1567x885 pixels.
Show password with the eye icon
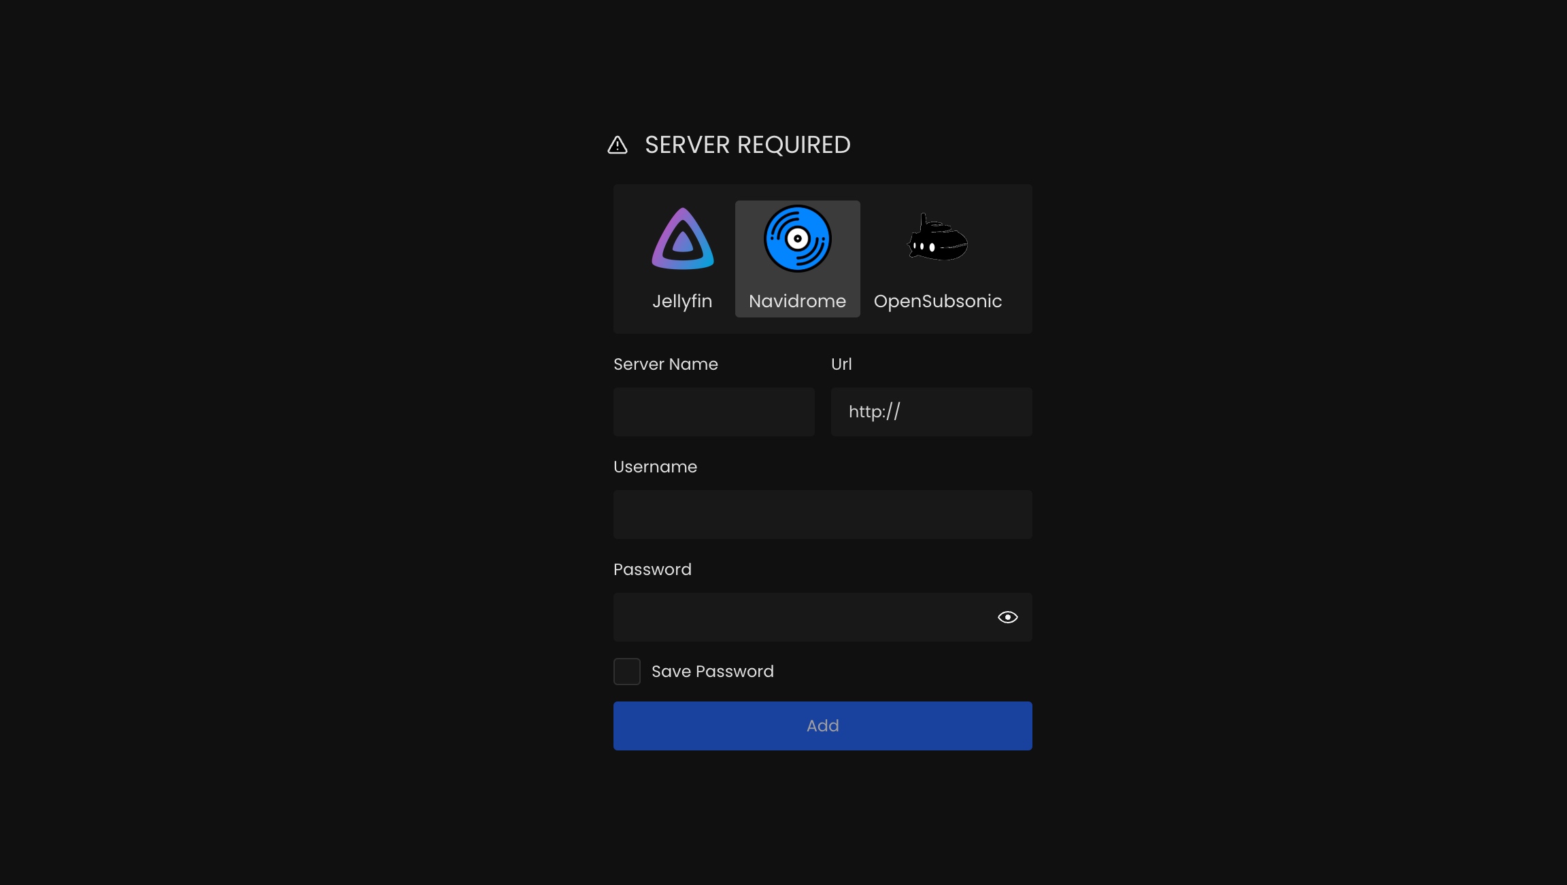pyautogui.click(x=1007, y=617)
